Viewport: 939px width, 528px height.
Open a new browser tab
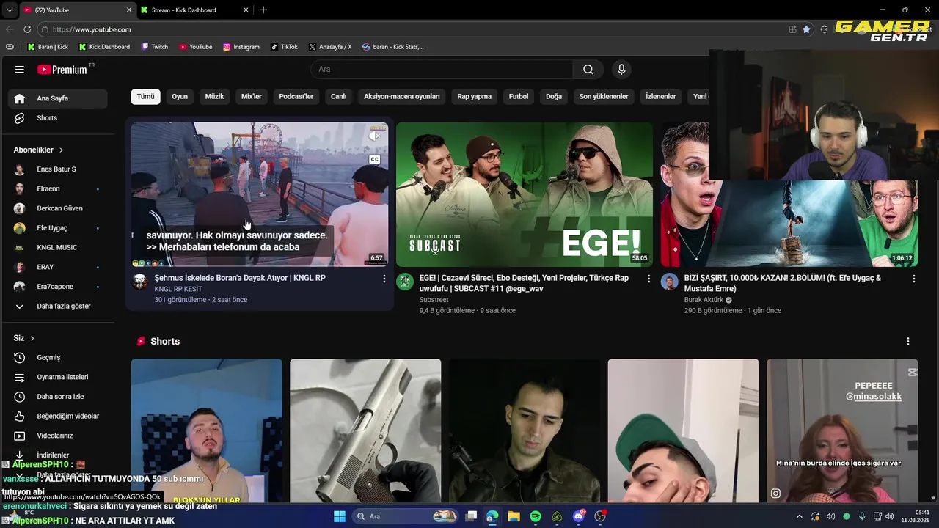[263, 10]
